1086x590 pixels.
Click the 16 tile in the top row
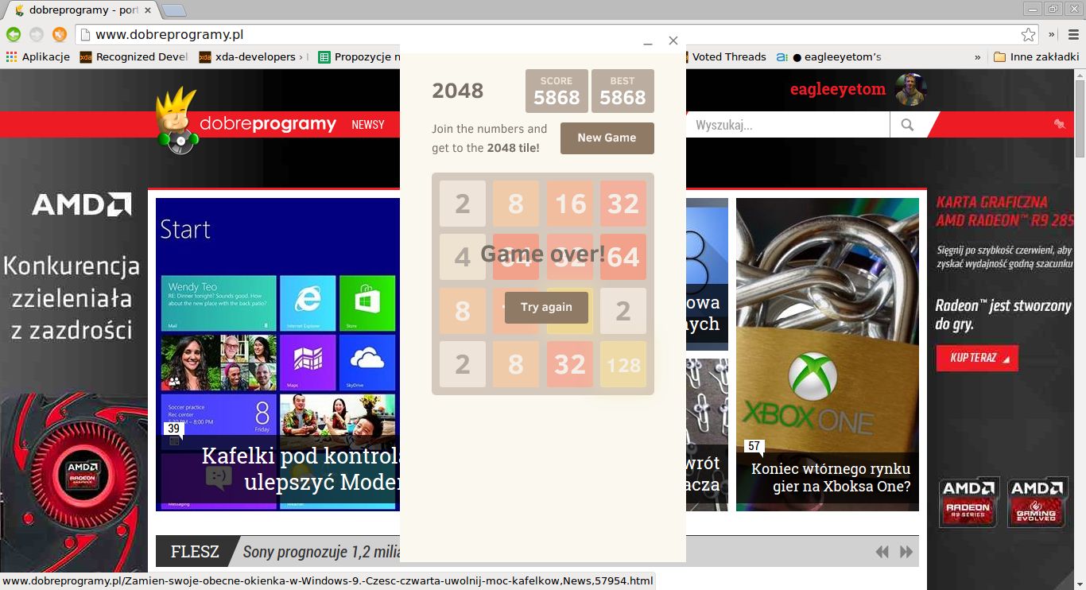tap(570, 204)
